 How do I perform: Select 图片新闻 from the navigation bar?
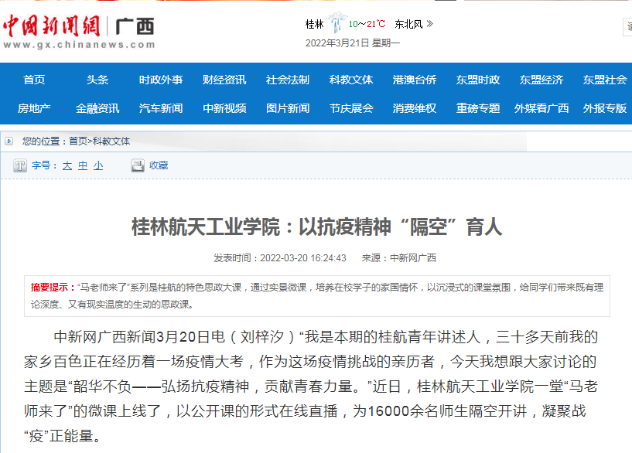(x=288, y=108)
